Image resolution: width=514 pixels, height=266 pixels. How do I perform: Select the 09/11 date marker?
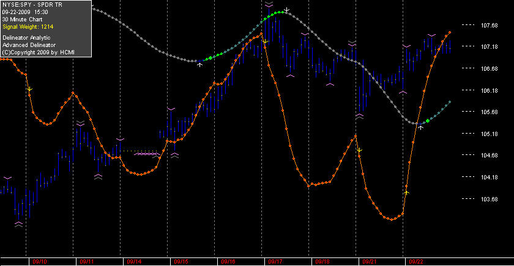pos(87,262)
